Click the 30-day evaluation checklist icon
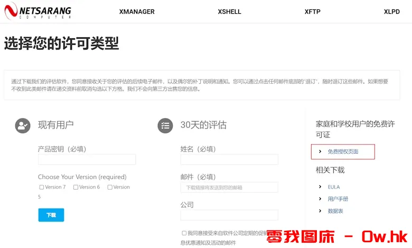This screenshot has width=412, height=248. (165, 125)
